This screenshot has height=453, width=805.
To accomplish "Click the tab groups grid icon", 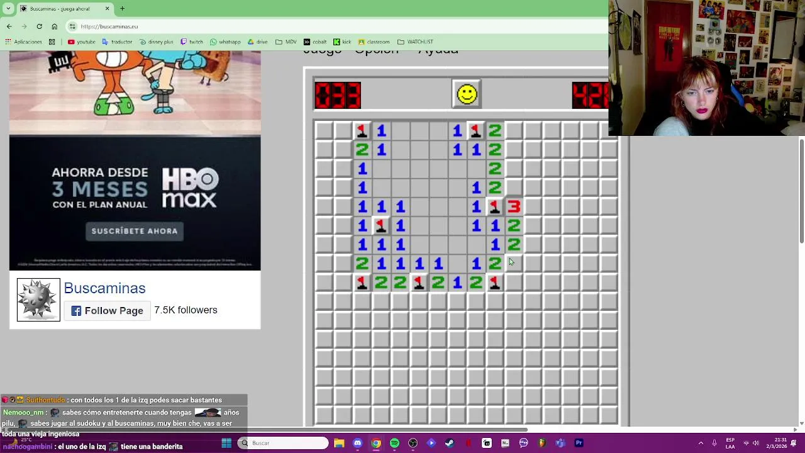I will click(x=52, y=42).
